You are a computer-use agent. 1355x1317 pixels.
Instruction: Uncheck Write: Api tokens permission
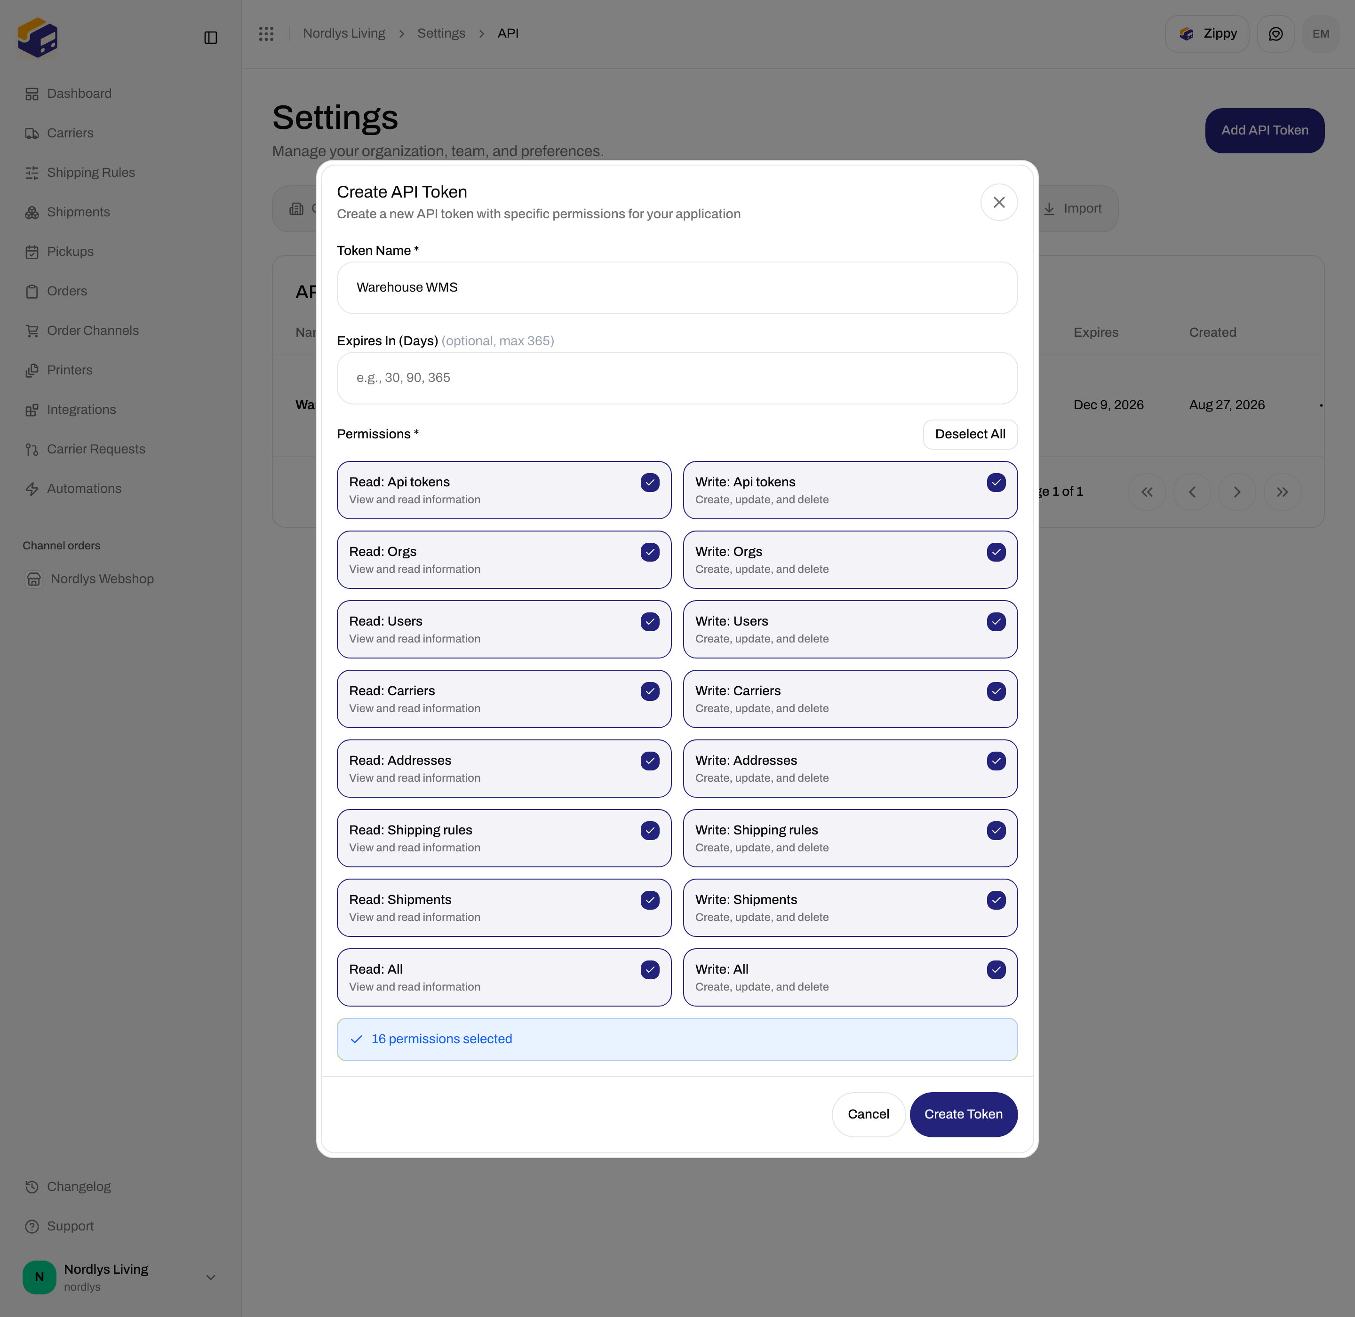coord(996,482)
